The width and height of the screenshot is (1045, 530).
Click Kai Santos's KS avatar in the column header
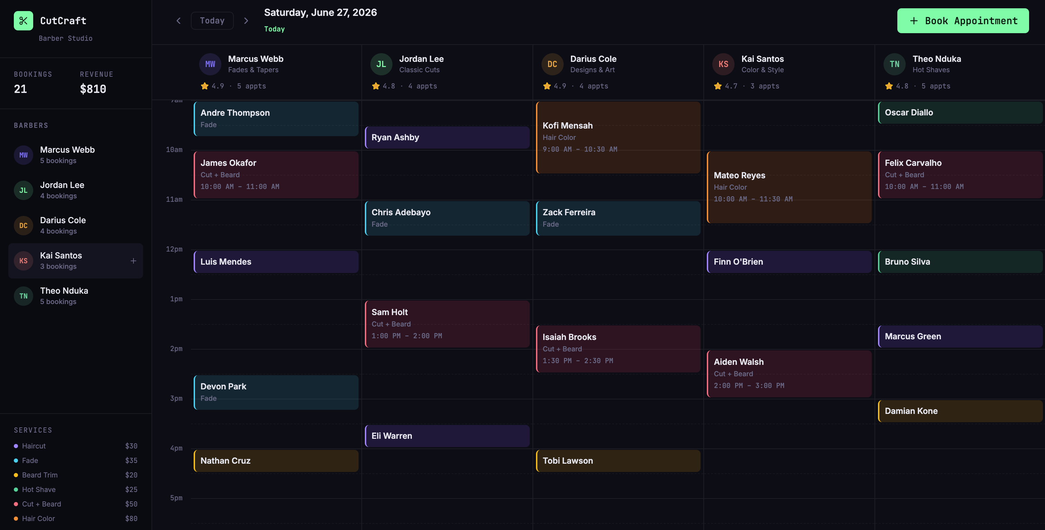tap(723, 64)
